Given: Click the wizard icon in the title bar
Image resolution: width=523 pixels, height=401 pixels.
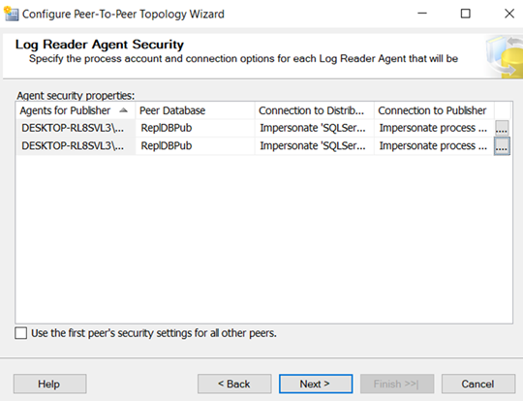Looking at the screenshot, I should coord(11,14).
